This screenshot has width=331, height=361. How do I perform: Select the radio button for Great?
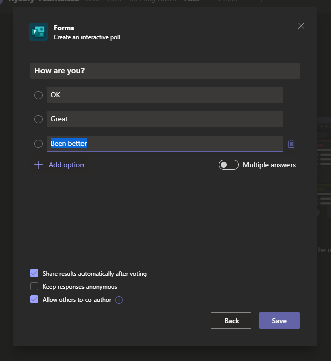tap(38, 119)
